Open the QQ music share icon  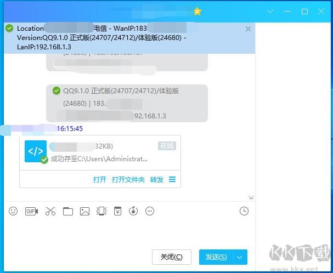click(x=133, y=211)
